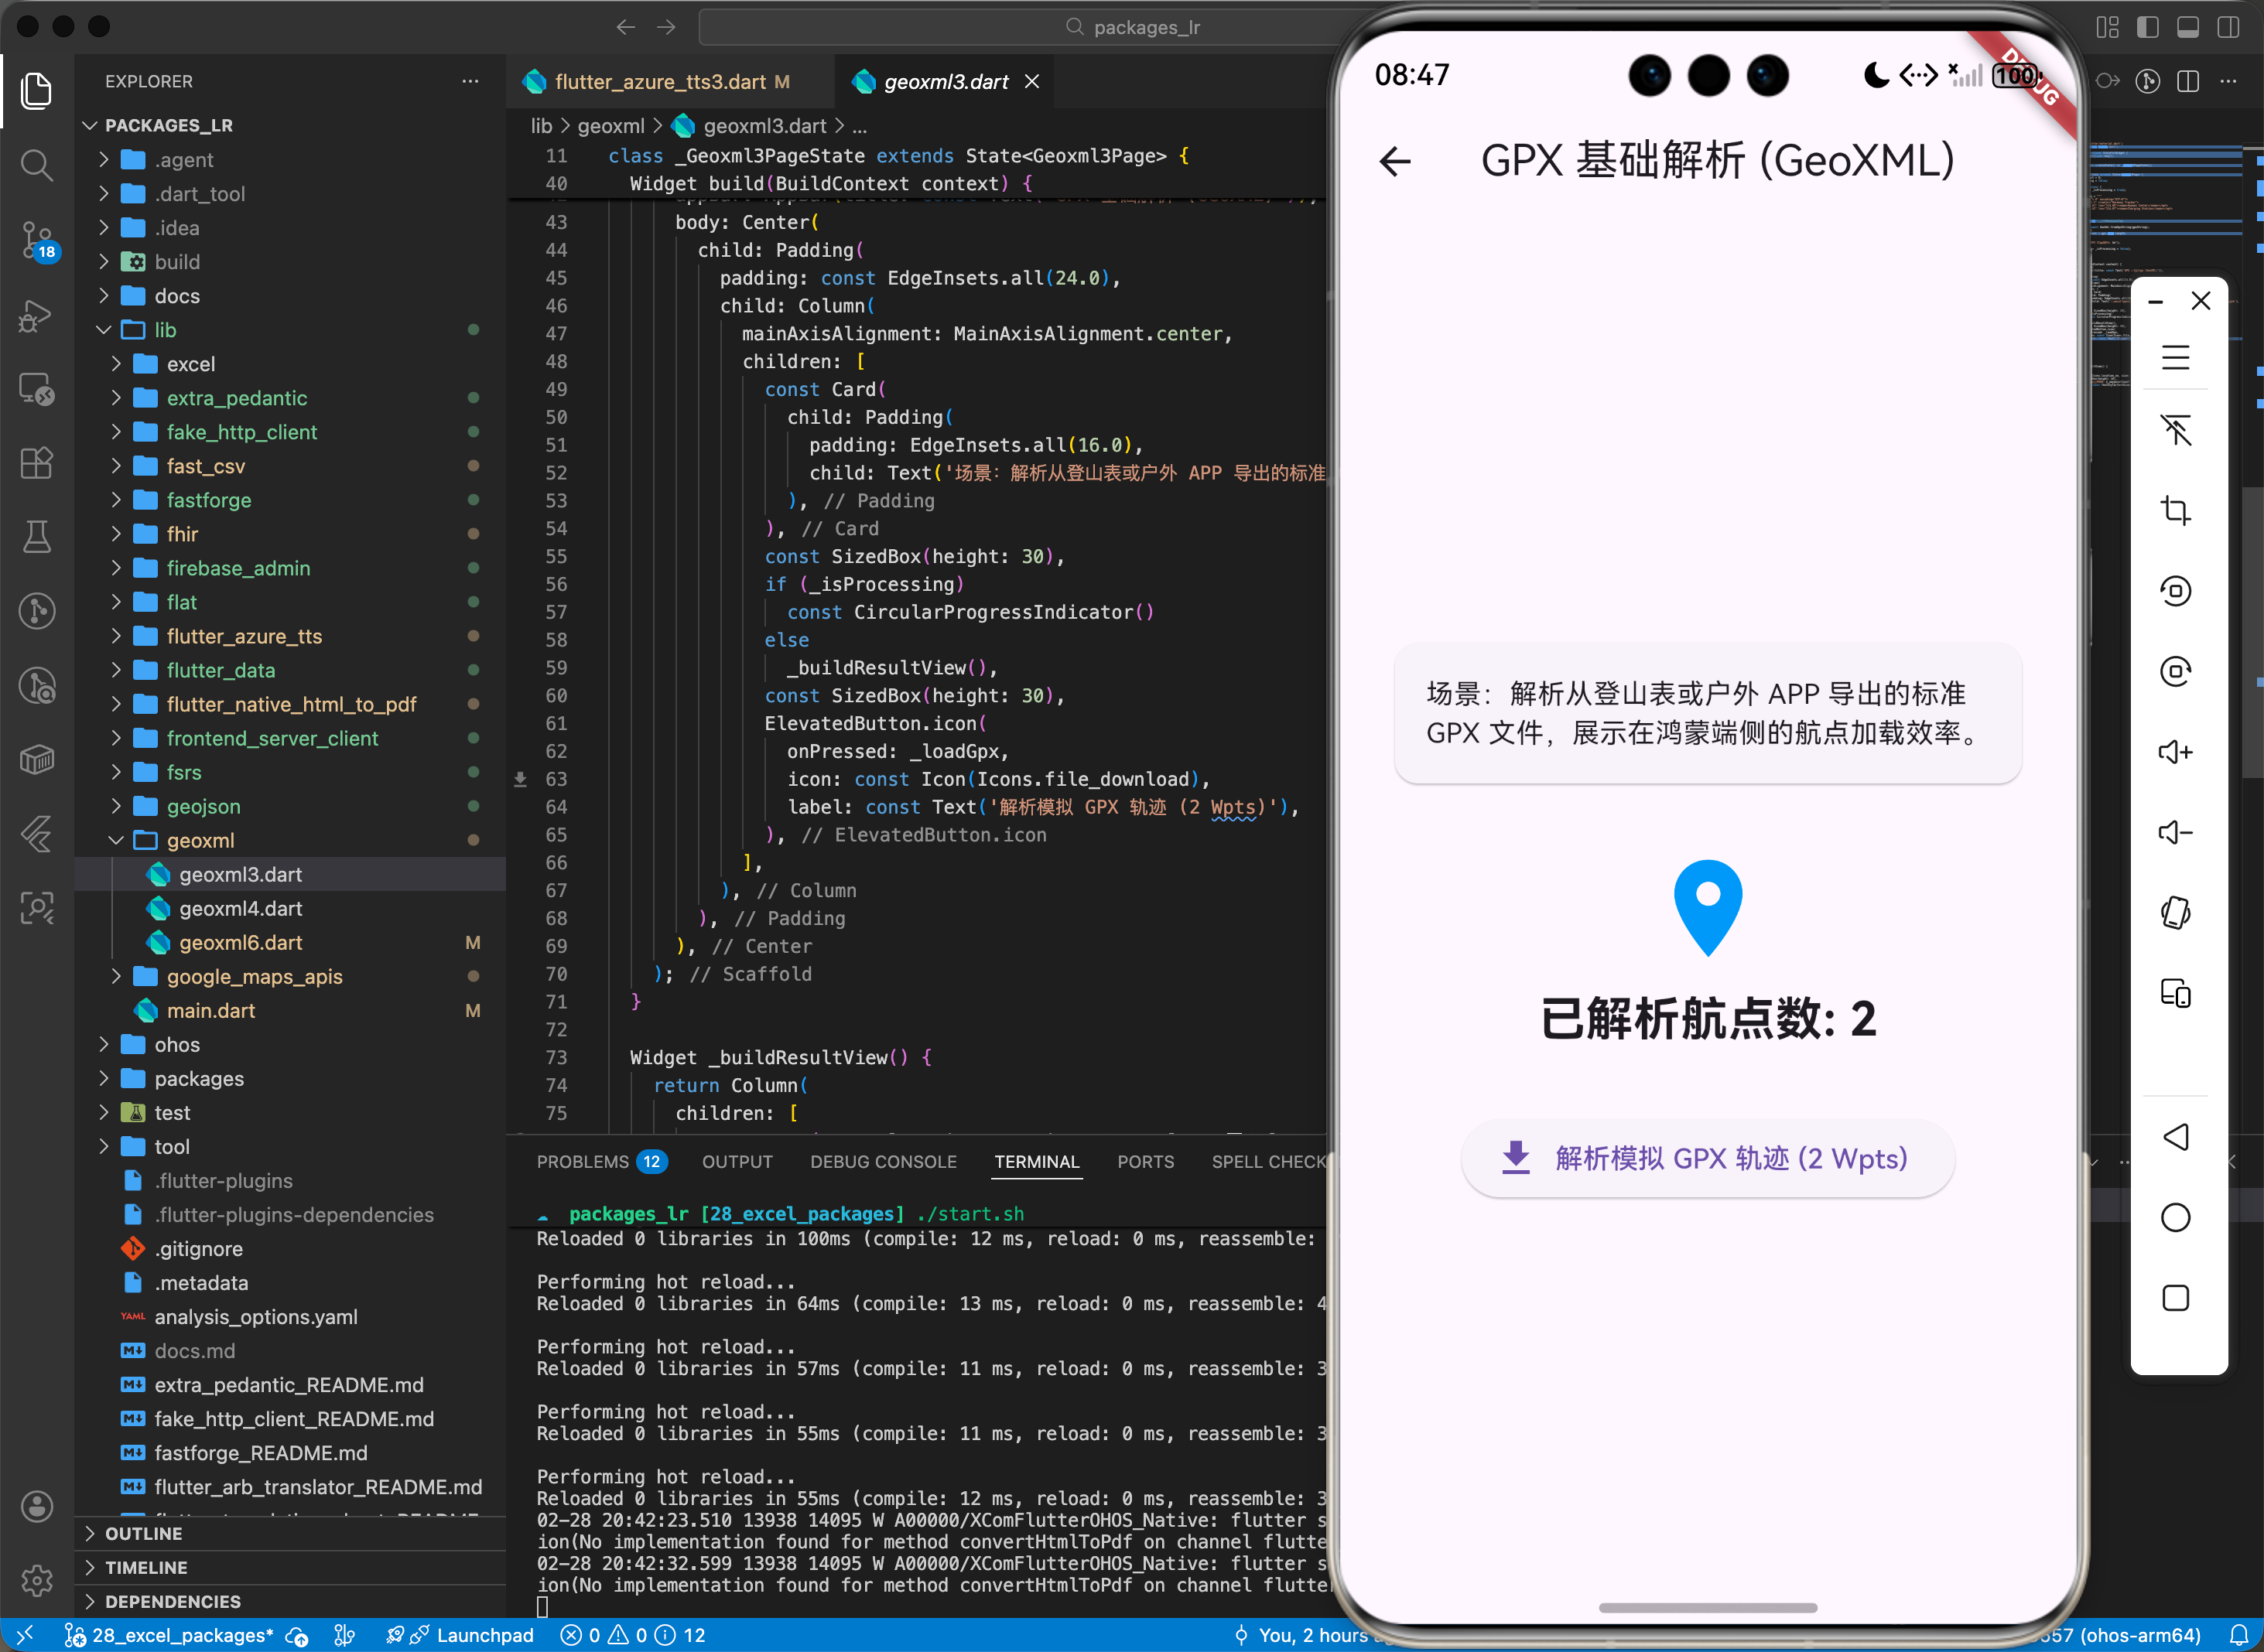Tap the emulator Back navigation triangle
The width and height of the screenshot is (2264, 1652).
tap(2176, 1137)
